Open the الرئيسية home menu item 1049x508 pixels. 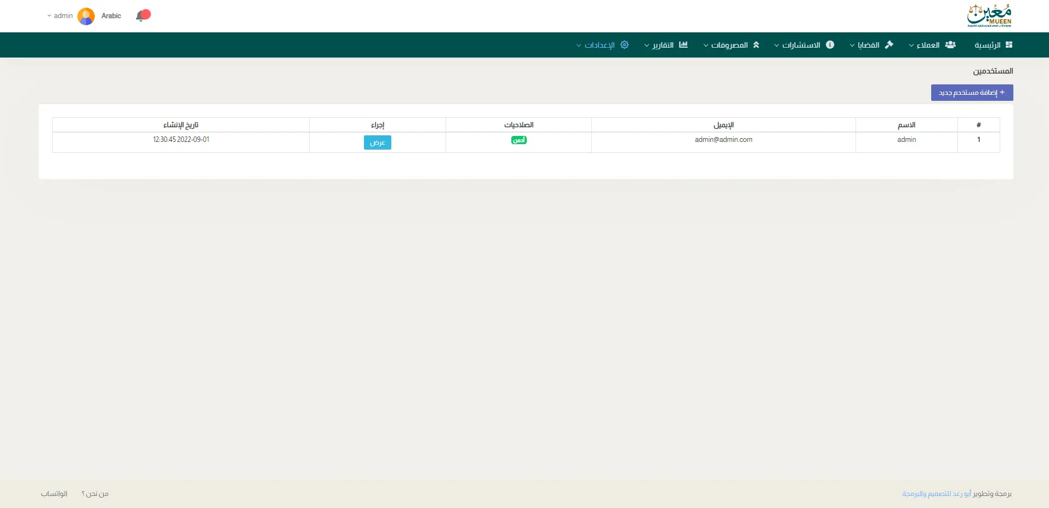[987, 45]
